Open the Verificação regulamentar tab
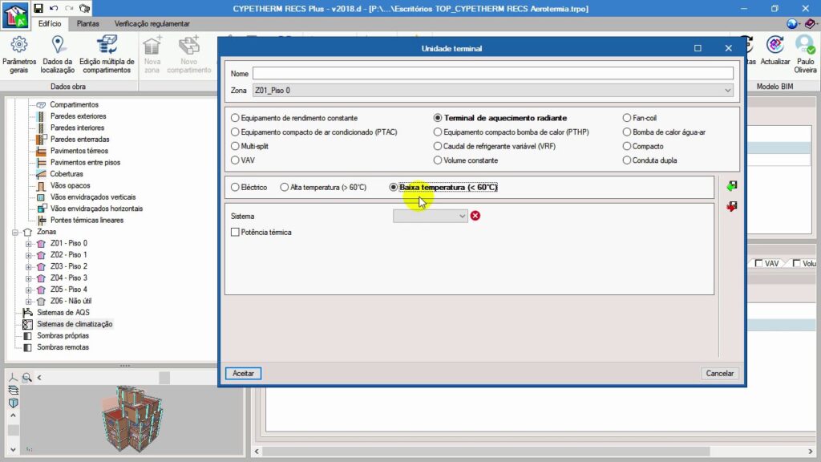The image size is (821, 462). 153,24
